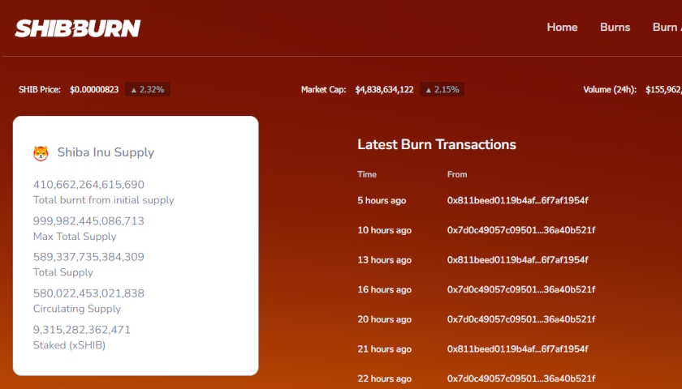Click the 5 hours ago timestamp

(382, 201)
